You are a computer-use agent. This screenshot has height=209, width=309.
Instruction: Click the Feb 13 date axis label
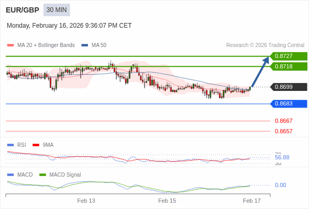click(x=86, y=201)
